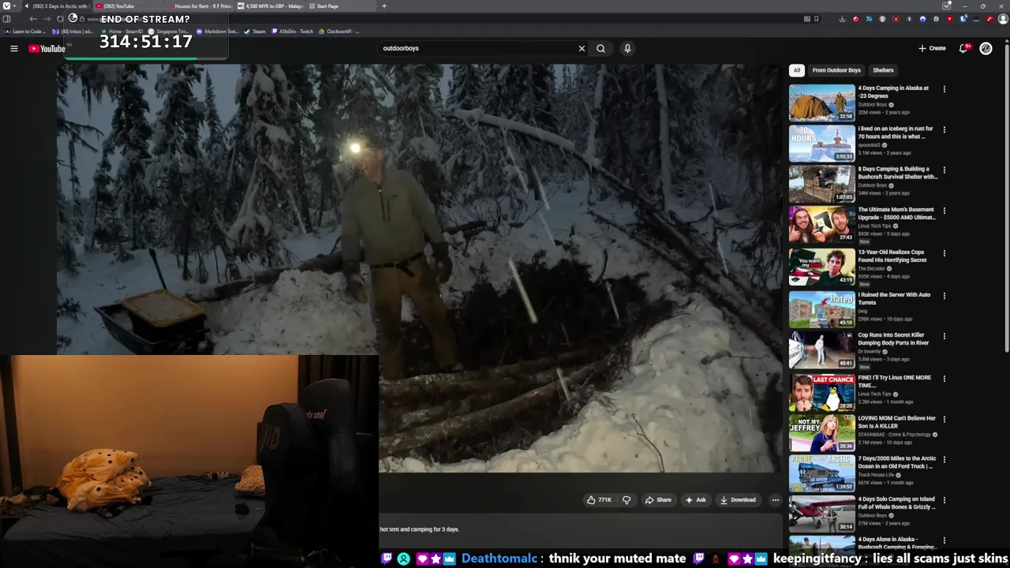Image resolution: width=1010 pixels, height=568 pixels.
Task: Open menu for Ruined the Server video
Action: [x=944, y=296]
